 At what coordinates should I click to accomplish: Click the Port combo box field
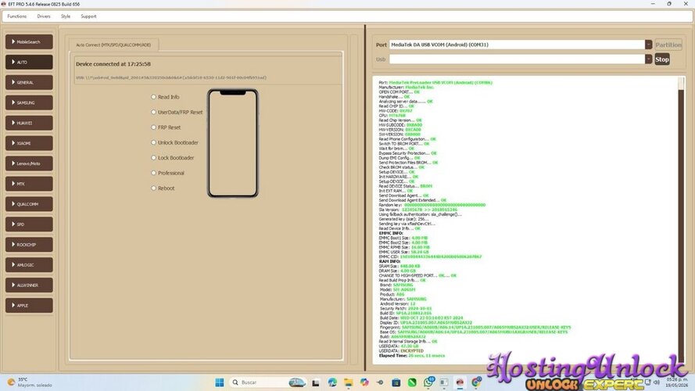tap(517, 45)
